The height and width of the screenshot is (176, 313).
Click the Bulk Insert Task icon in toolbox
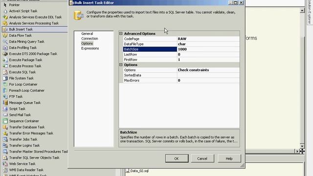coord(5,29)
